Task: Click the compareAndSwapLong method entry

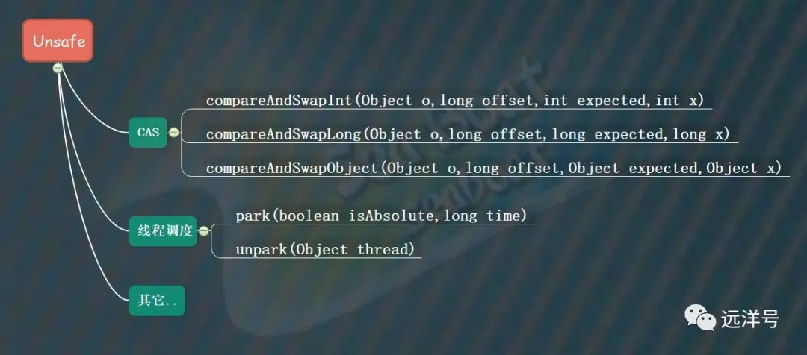Action: [x=468, y=134]
